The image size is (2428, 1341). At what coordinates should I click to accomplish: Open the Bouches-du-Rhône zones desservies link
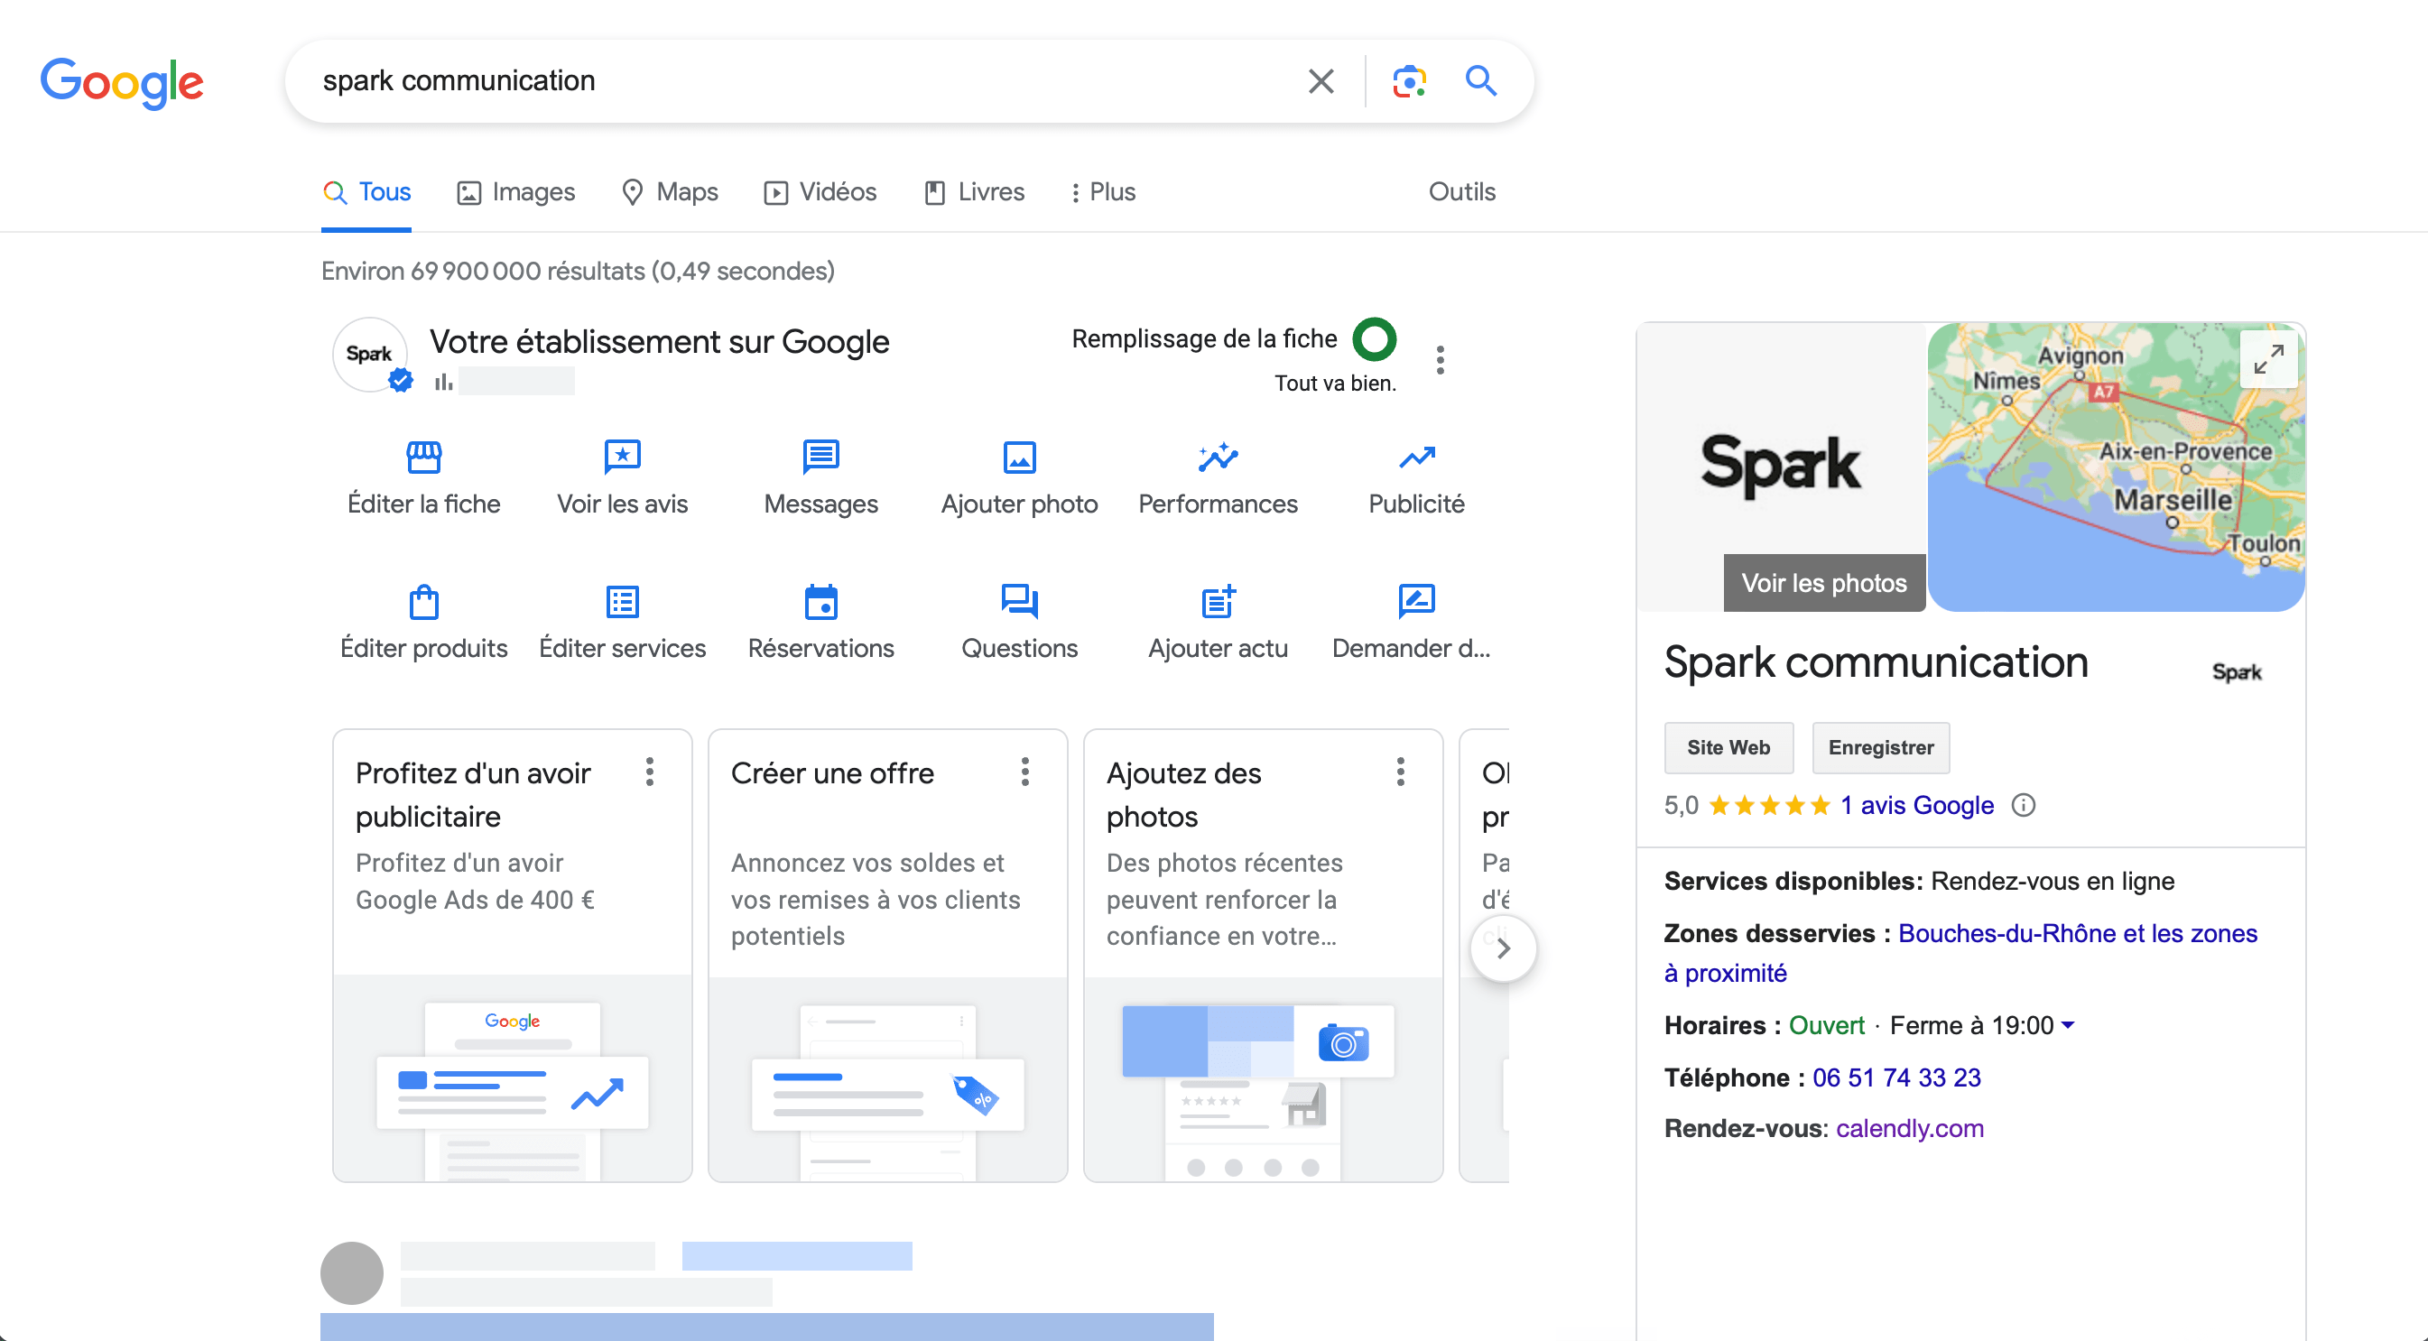pyautogui.click(x=1960, y=953)
